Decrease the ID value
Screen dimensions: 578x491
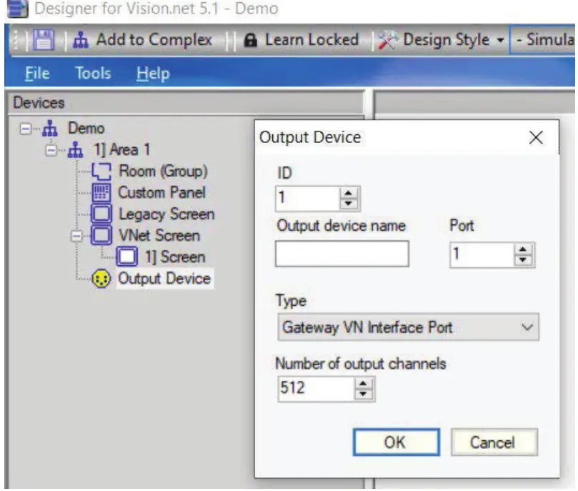click(x=349, y=204)
